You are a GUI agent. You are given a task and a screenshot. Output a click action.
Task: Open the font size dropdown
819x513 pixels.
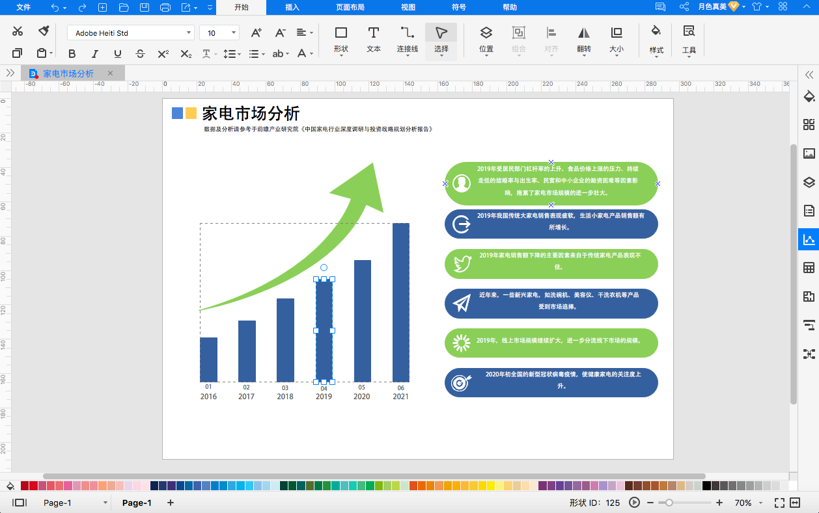219,33
